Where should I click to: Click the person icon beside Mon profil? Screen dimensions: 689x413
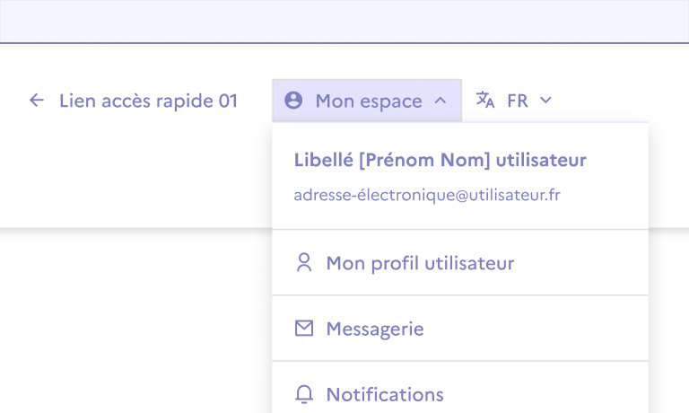tap(304, 263)
